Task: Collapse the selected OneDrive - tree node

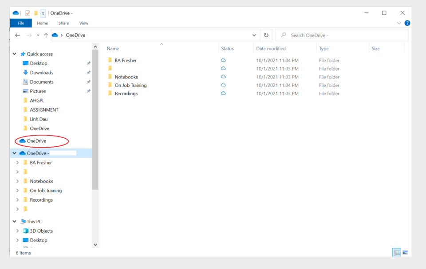Action: coord(14,153)
